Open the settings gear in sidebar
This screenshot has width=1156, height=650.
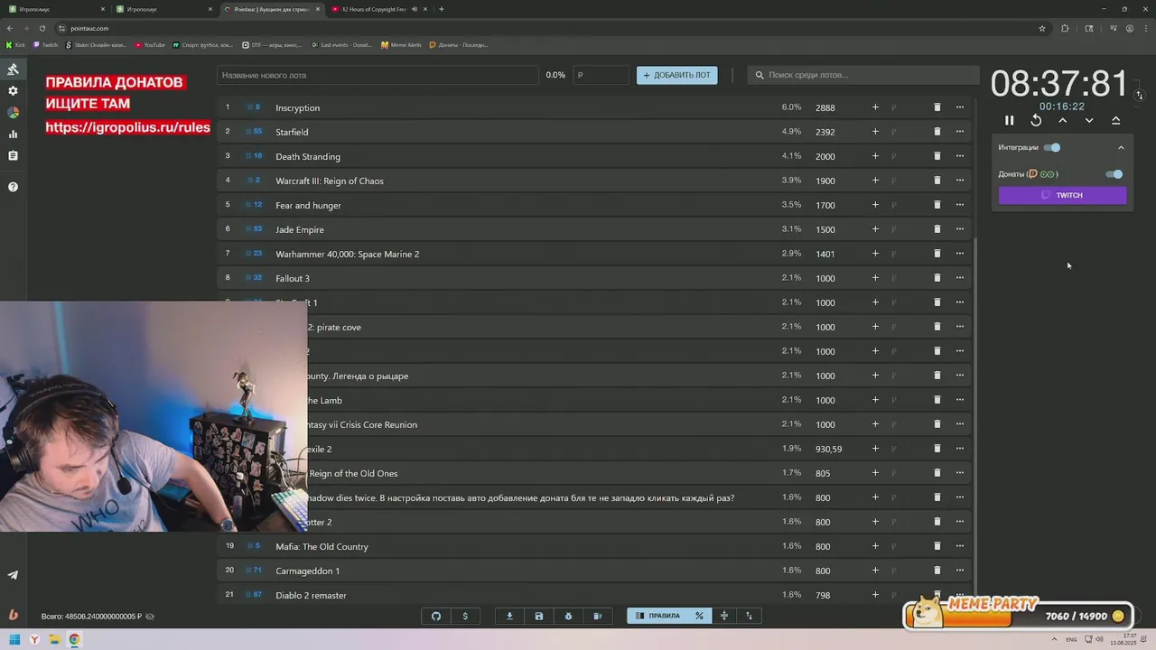click(x=13, y=91)
